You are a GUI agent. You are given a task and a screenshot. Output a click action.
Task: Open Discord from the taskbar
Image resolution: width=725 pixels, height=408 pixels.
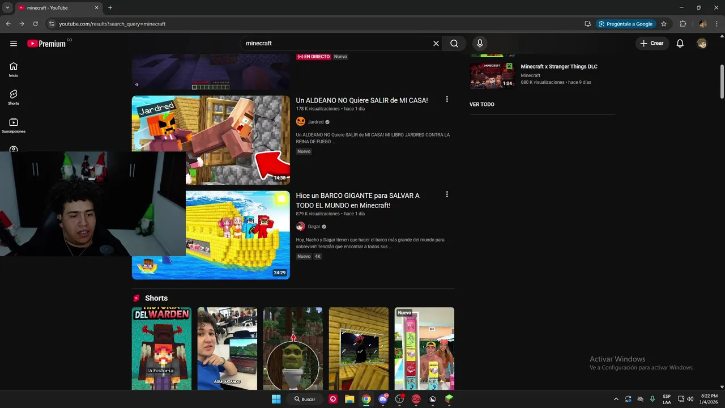pos(383,399)
